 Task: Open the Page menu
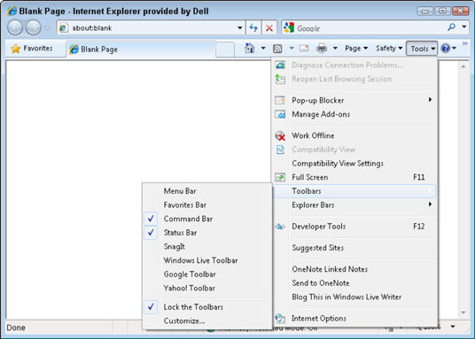coord(356,49)
